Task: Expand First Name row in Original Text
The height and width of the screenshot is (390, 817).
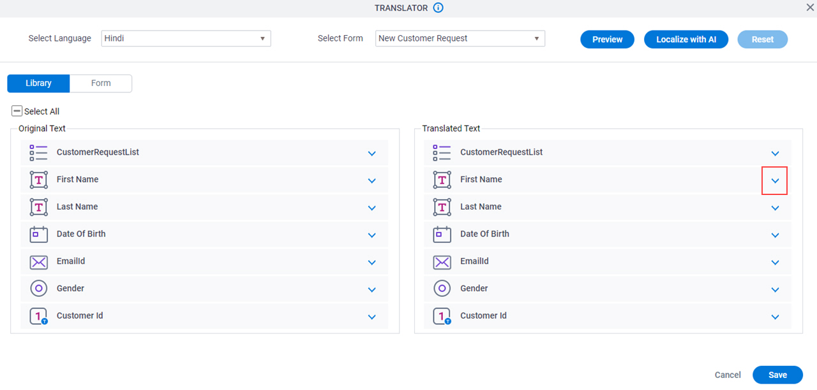Action: point(372,181)
